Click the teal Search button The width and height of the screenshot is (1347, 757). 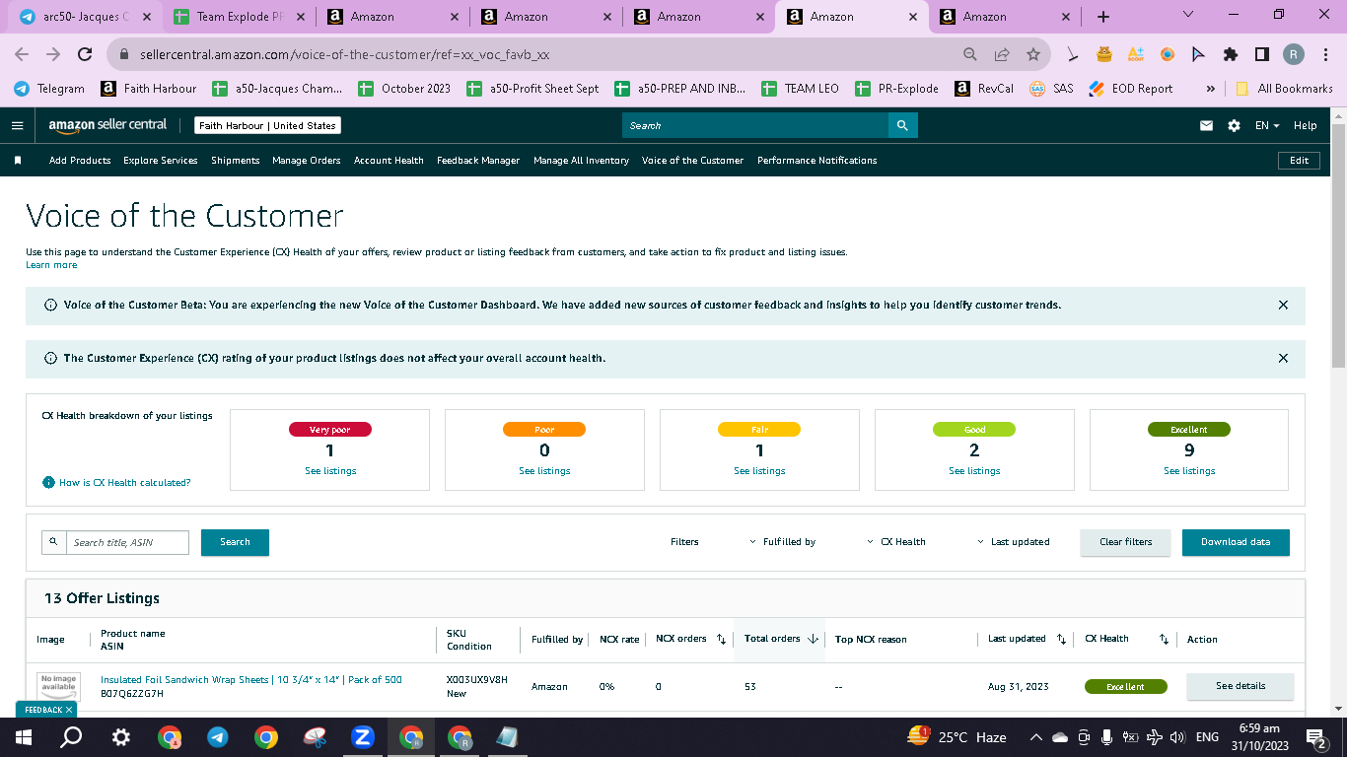pyautogui.click(x=235, y=542)
